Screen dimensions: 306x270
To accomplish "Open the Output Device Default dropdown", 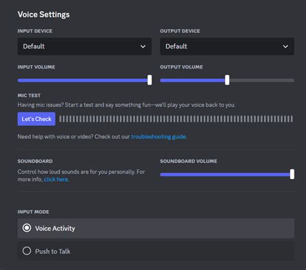I will click(227, 47).
